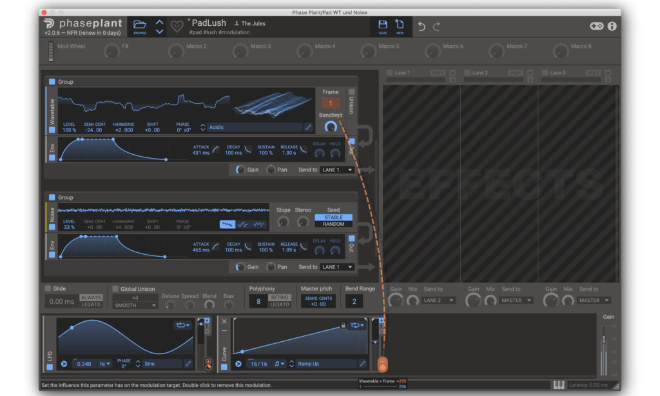The width and height of the screenshot is (660, 396).
Task: Click the on-screen keyboard icon in status bar
Action: [x=559, y=384]
